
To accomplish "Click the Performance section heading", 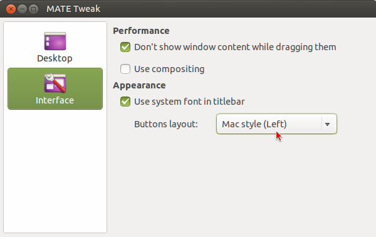I will point(141,31).
